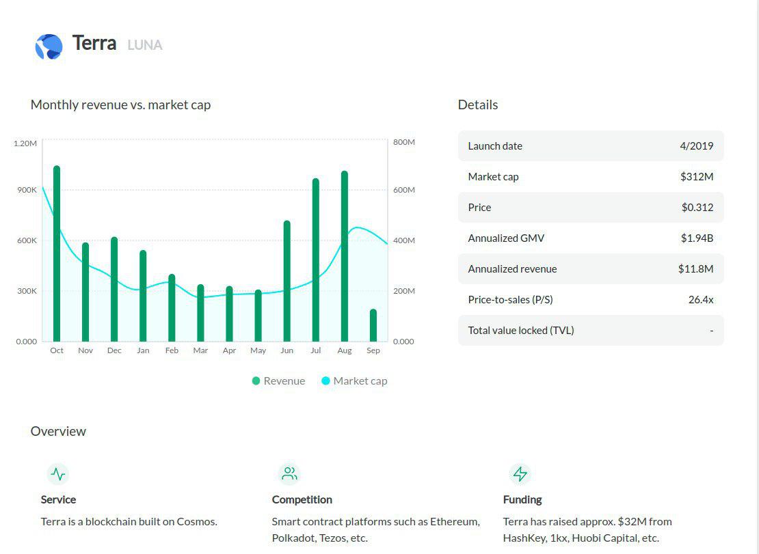Click the Funding lightning bolt icon
This screenshot has height=554, width=759.
pyautogui.click(x=520, y=474)
